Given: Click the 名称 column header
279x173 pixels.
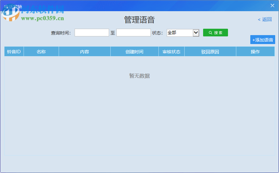Looking at the screenshot, I should coord(41,51).
